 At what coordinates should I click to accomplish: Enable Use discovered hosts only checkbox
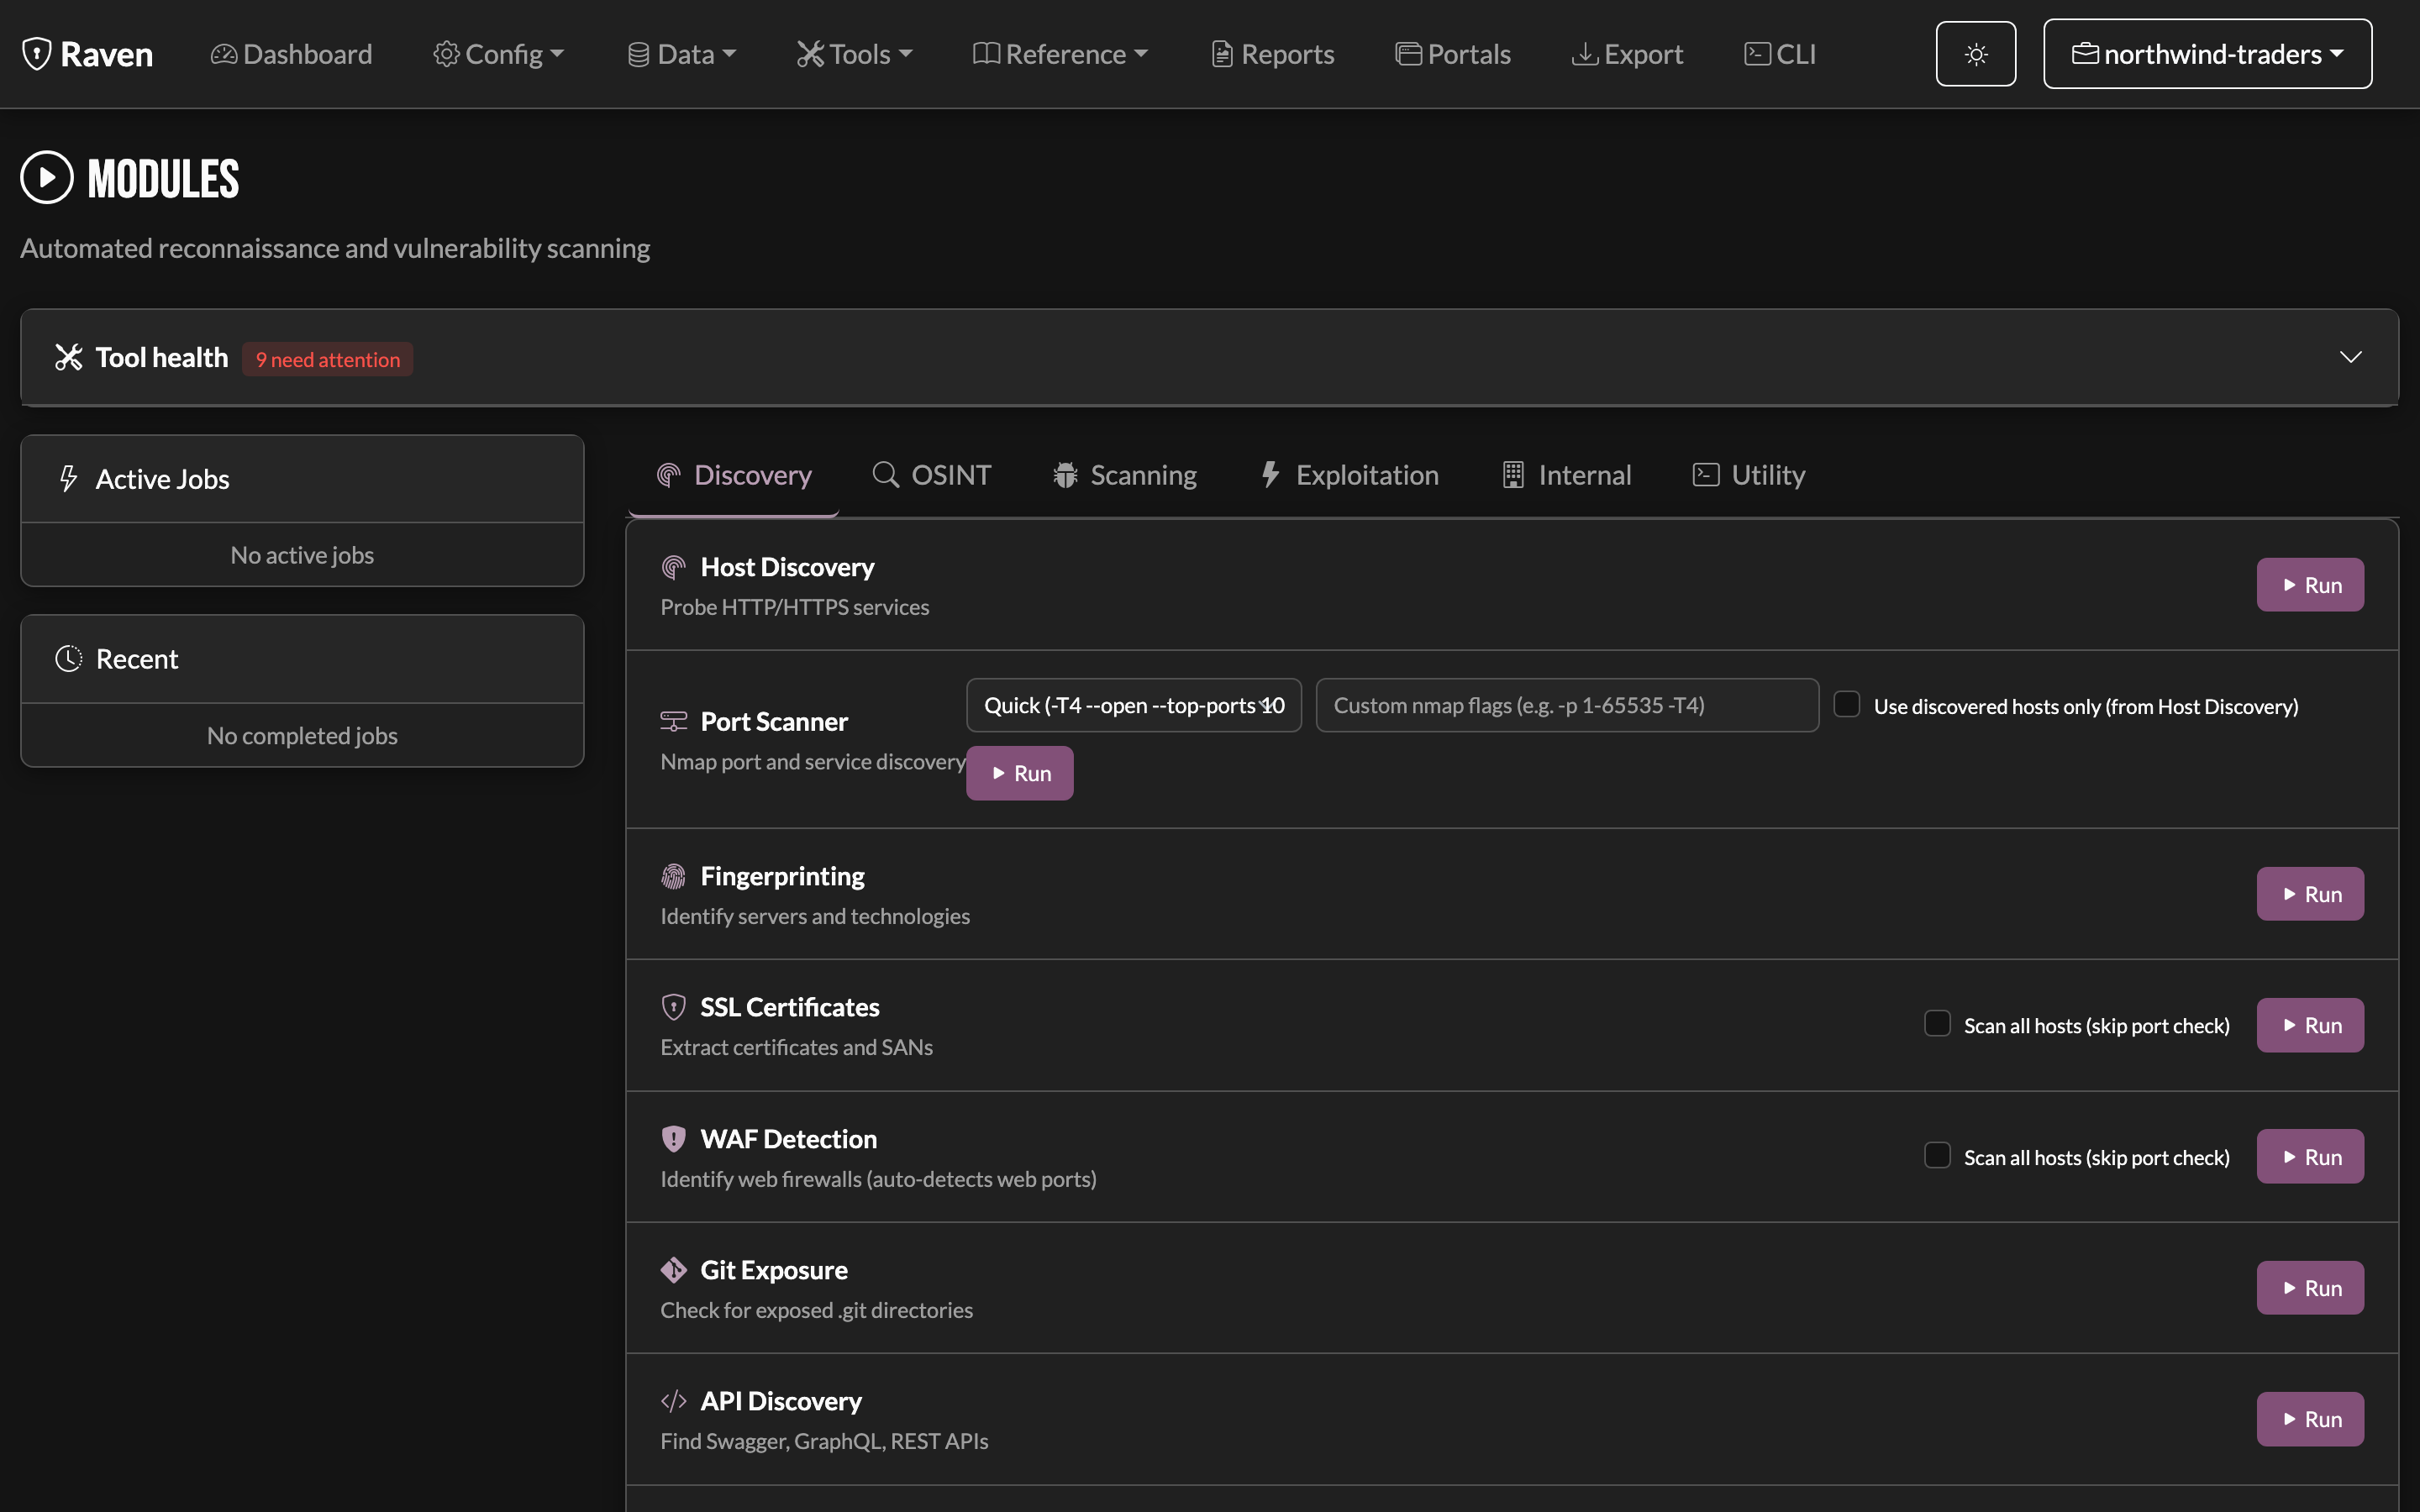pyautogui.click(x=1847, y=705)
